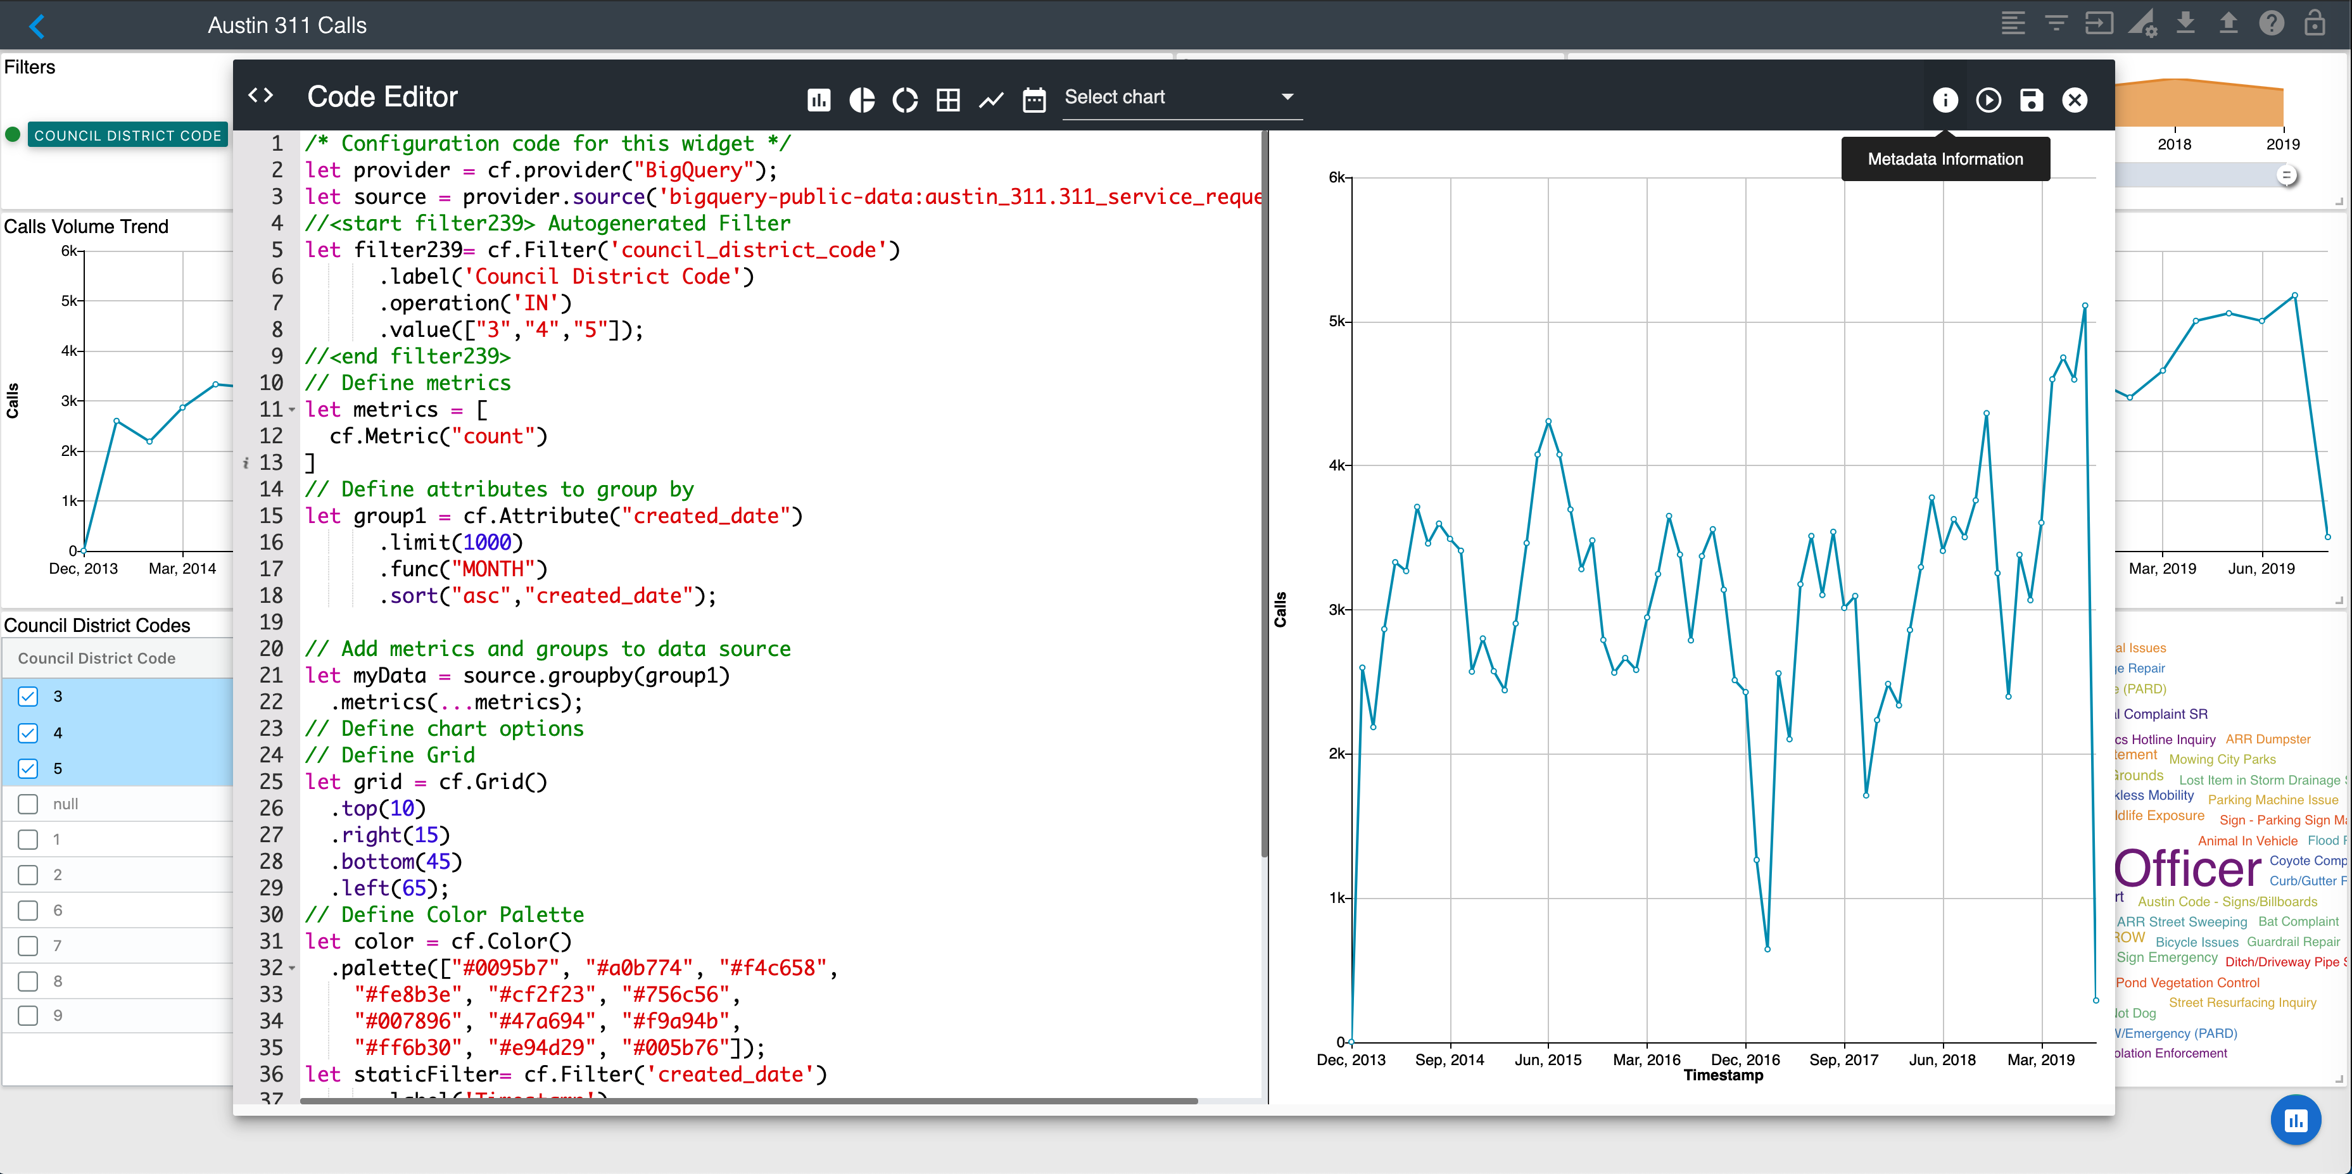
Task: Select the line trend icon in Code Editor
Action: 990,99
